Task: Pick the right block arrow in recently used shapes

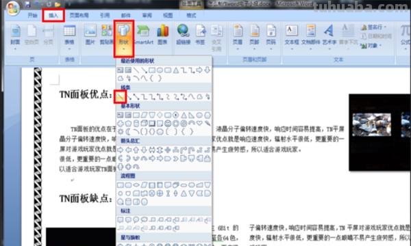Action: click(x=199, y=70)
